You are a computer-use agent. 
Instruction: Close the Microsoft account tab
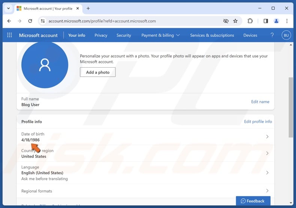[x=78, y=8]
